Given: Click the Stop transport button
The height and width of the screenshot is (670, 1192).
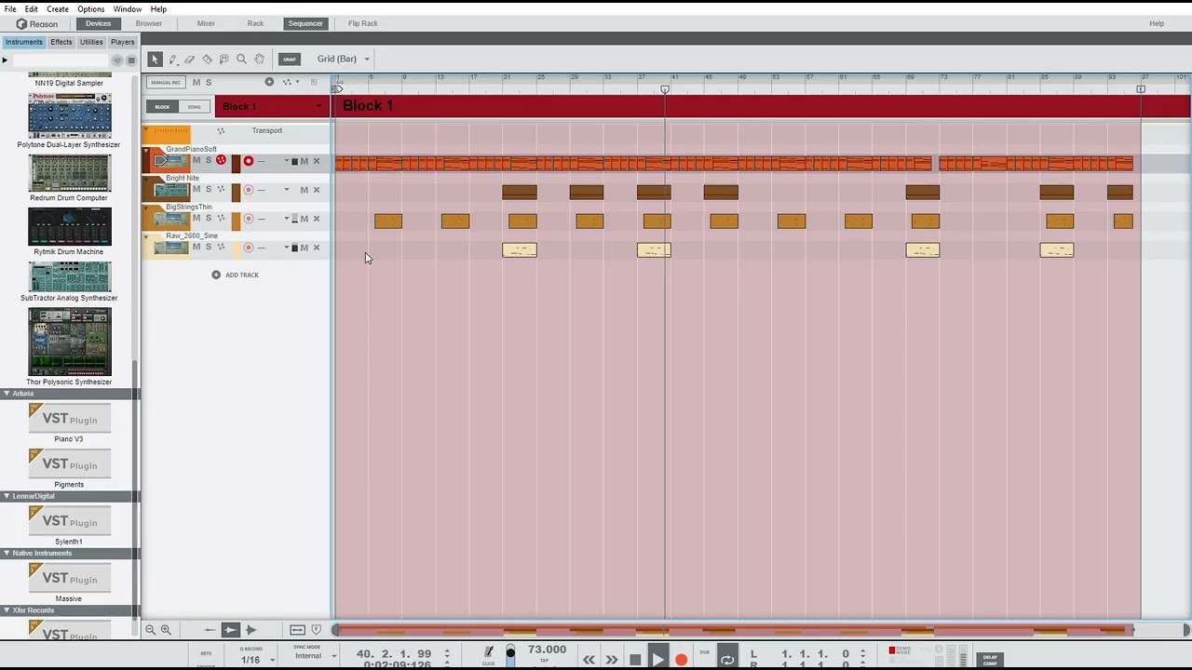Looking at the screenshot, I should [635, 660].
